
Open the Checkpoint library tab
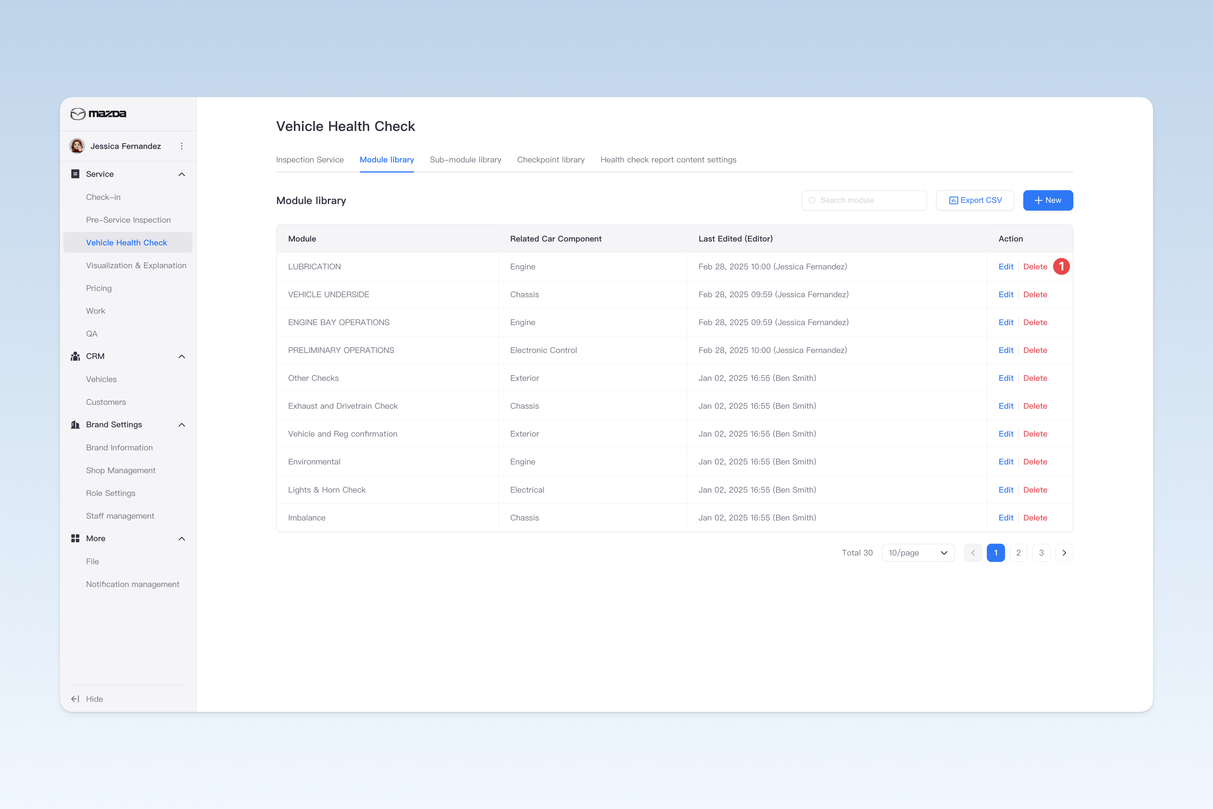tap(550, 160)
